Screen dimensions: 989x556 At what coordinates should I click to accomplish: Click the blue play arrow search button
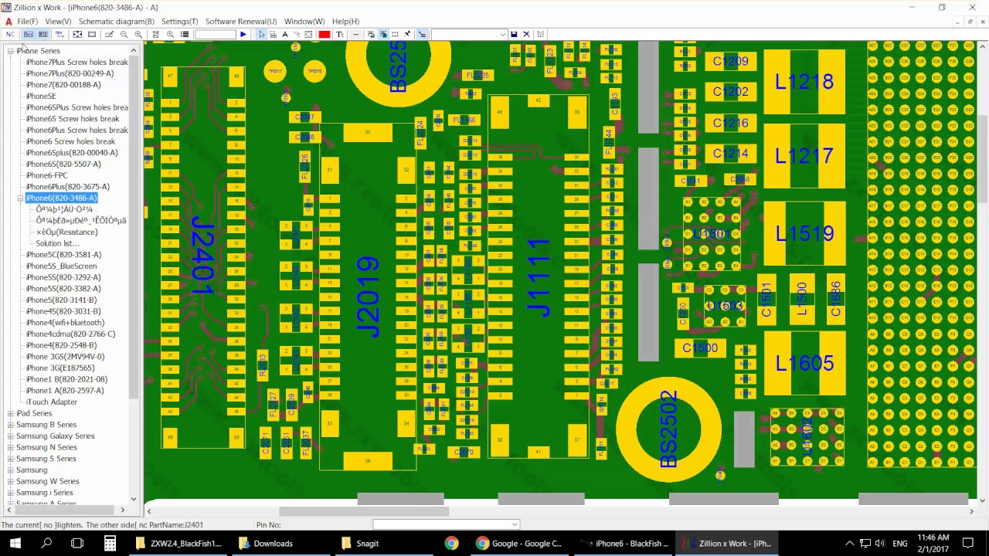[243, 34]
